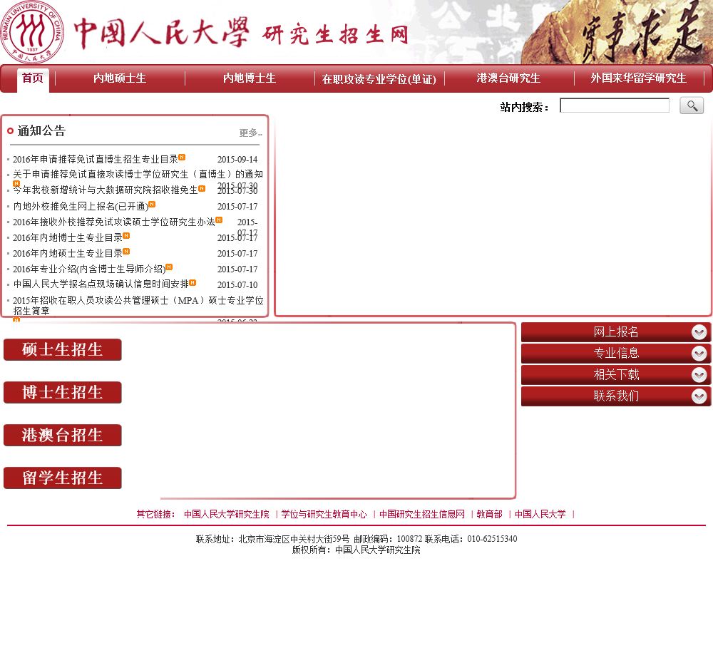The height and width of the screenshot is (648, 713).
Task: Click 中国研究生招生信息网 footer link
Action: point(422,514)
